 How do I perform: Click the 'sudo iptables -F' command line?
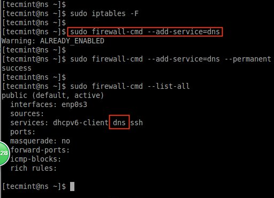pos(104,13)
